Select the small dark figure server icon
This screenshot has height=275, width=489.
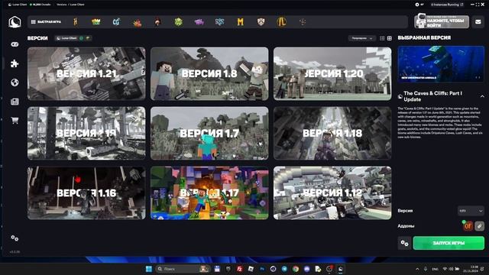[x=303, y=22]
